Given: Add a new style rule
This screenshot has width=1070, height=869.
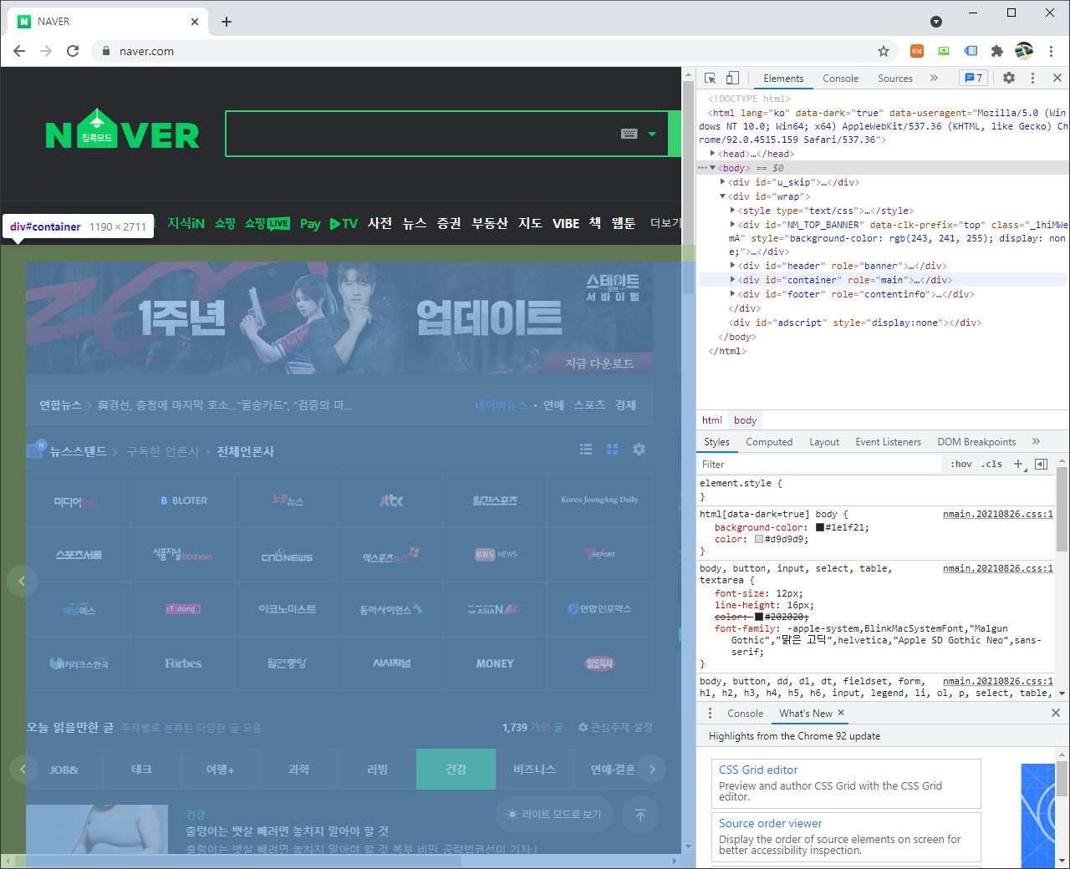Looking at the screenshot, I should click(1018, 465).
